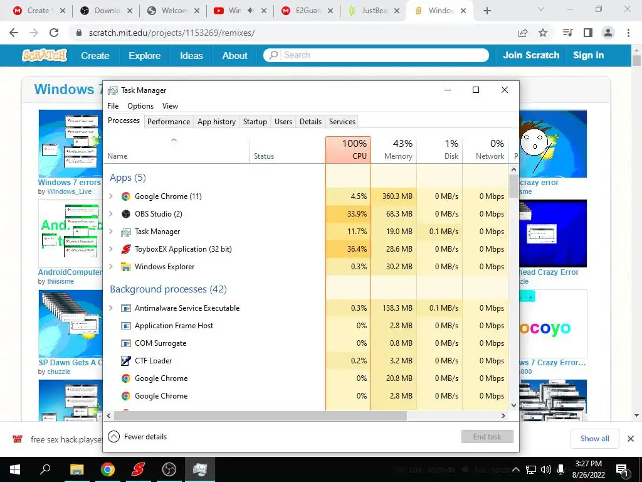This screenshot has width=642, height=482.
Task: Open the Scratch Create page
Action: pos(95,56)
